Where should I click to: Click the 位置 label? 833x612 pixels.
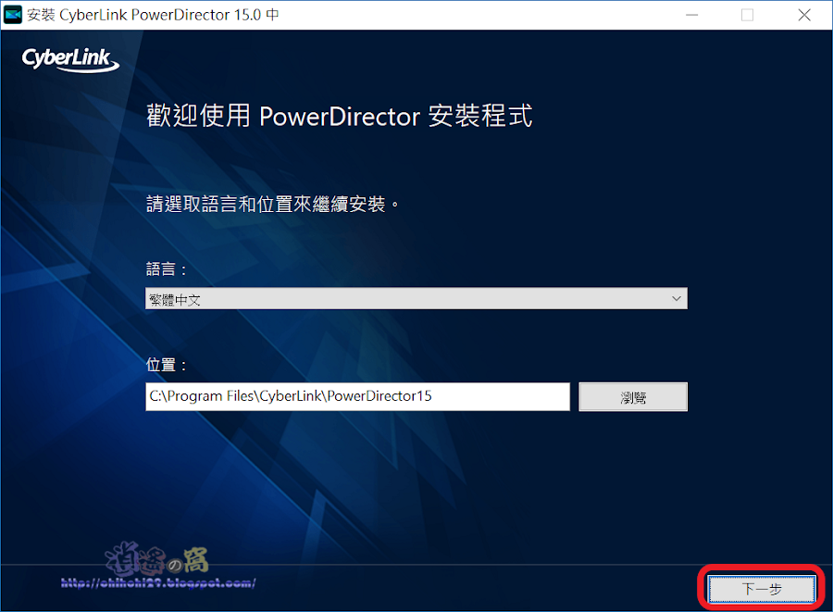167,365
